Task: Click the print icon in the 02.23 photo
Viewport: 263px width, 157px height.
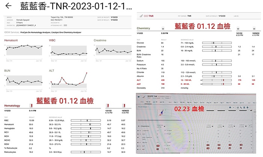Action: tap(230, 108)
